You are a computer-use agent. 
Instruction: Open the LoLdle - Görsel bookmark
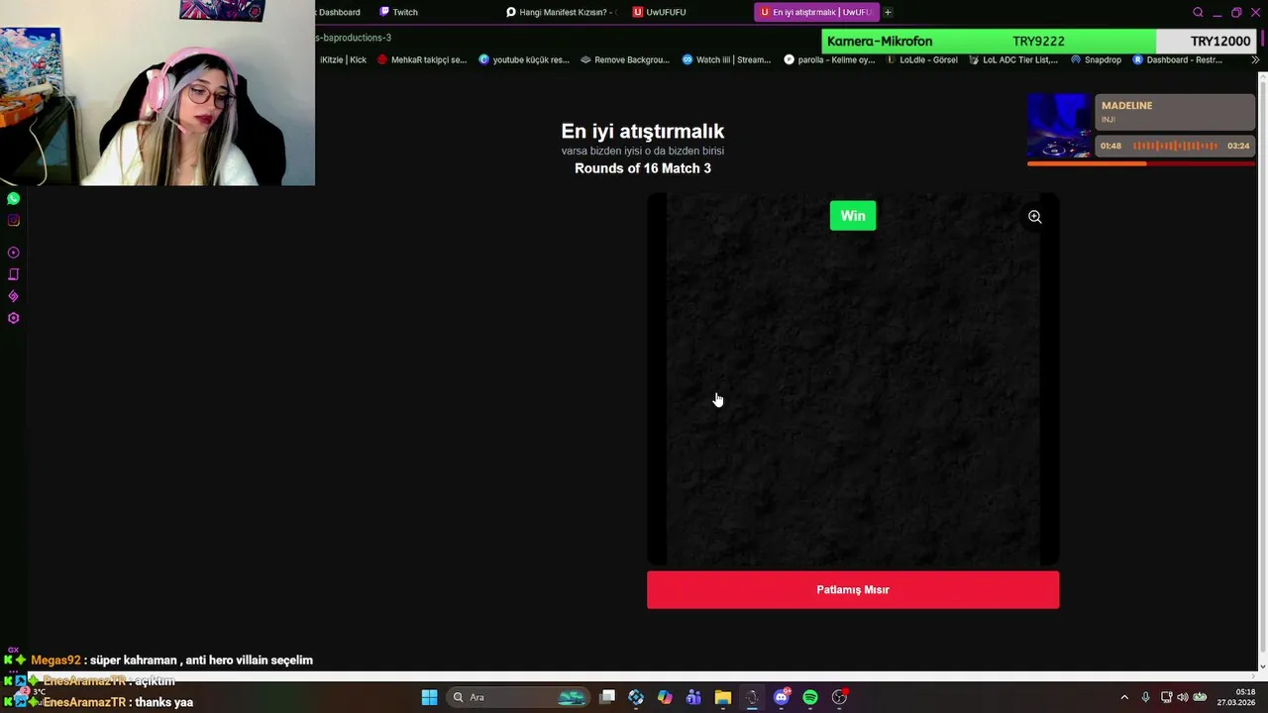pyautogui.click(x=921, y=59)
